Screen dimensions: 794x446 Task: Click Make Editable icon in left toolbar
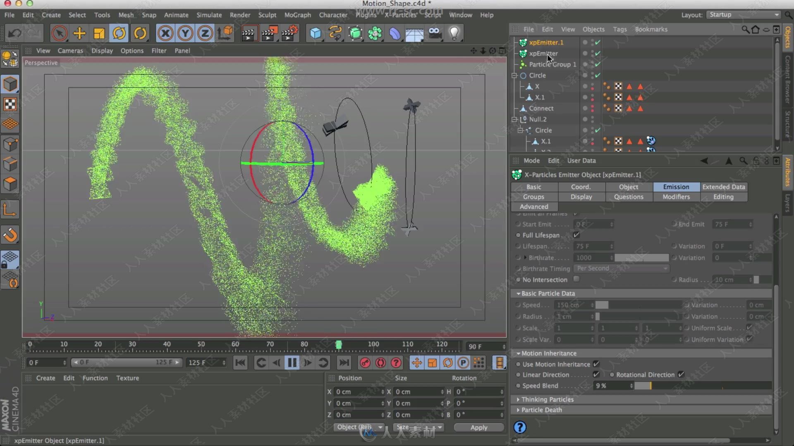point(10,60)
